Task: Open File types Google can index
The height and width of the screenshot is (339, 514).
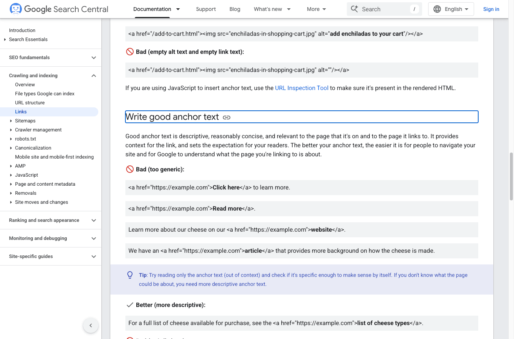Action: click(x=45, y=94)
